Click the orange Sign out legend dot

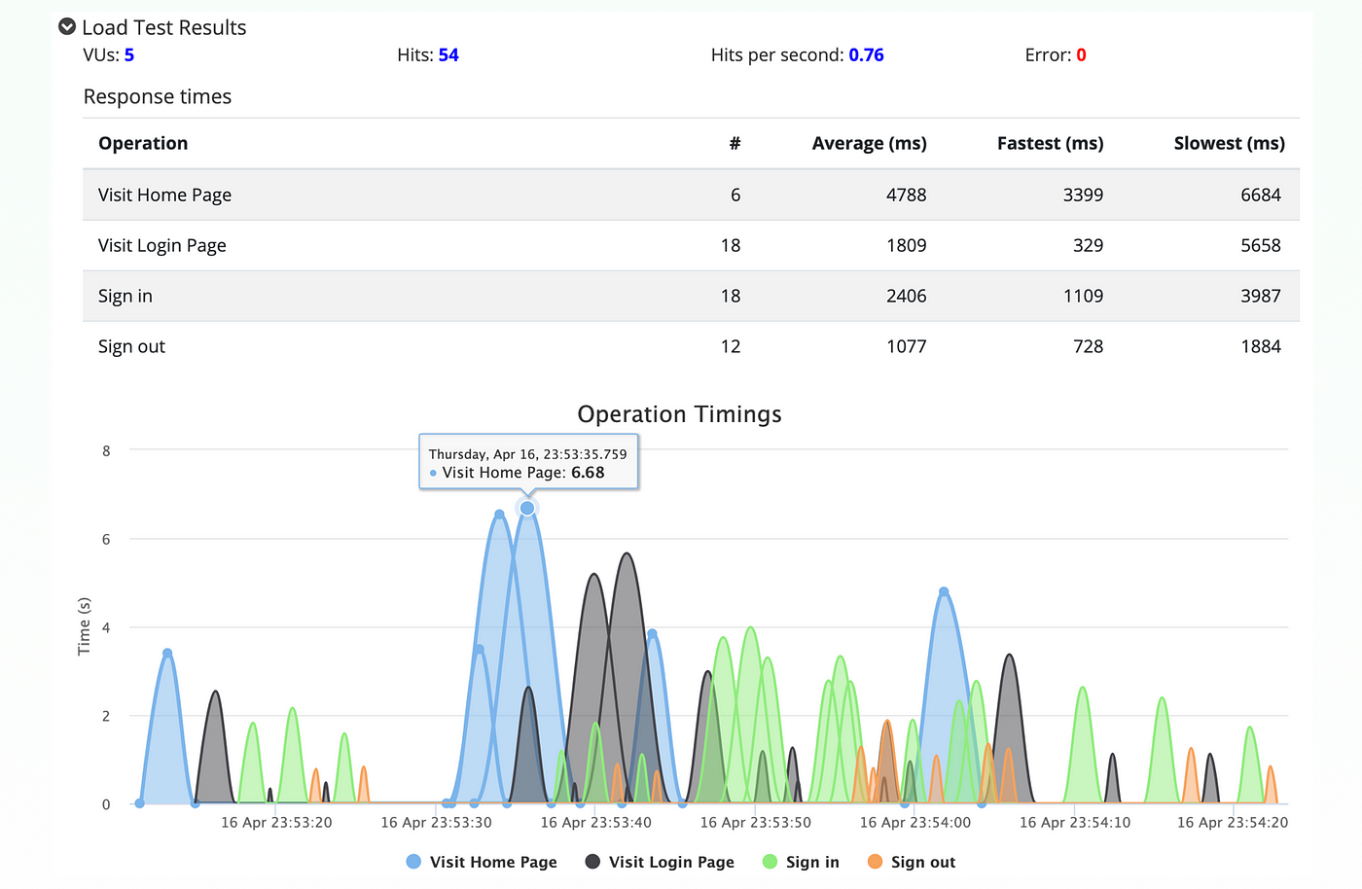click(875, 862)
